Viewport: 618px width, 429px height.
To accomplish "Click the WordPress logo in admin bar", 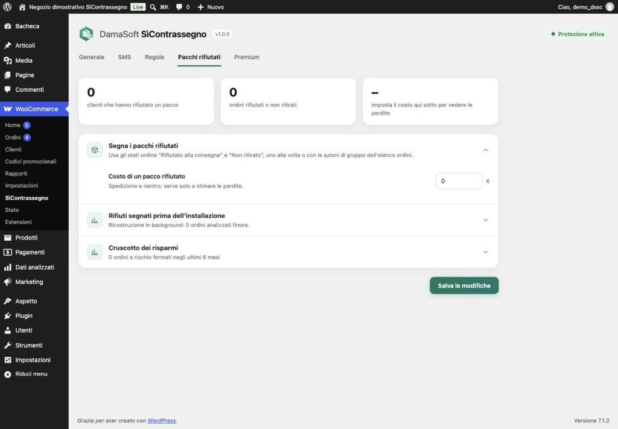I will (7, 7).
